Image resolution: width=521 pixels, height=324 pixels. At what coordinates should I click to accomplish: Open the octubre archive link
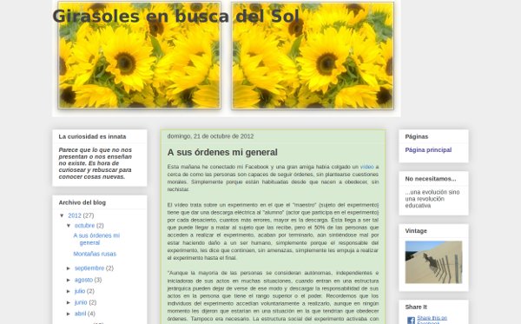pyautogui.click(x=84, y=226)
